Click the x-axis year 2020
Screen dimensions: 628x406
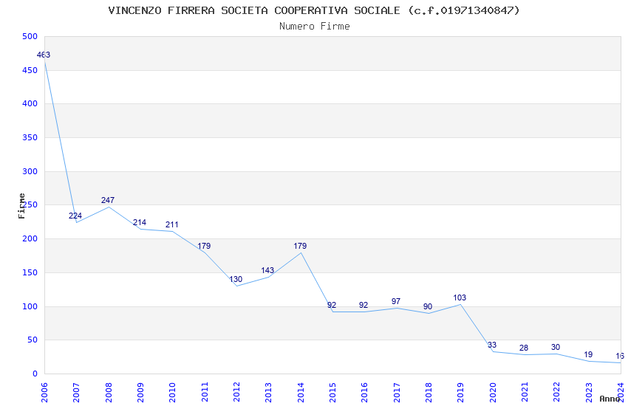(x=493, y=392)
